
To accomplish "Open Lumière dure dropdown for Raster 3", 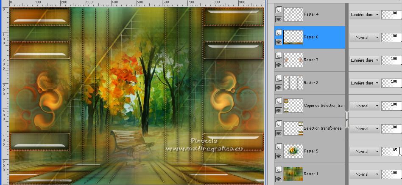I will [364, 60].
